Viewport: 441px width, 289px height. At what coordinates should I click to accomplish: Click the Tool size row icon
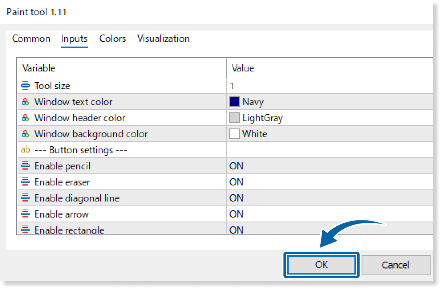(x=25, y=85)
